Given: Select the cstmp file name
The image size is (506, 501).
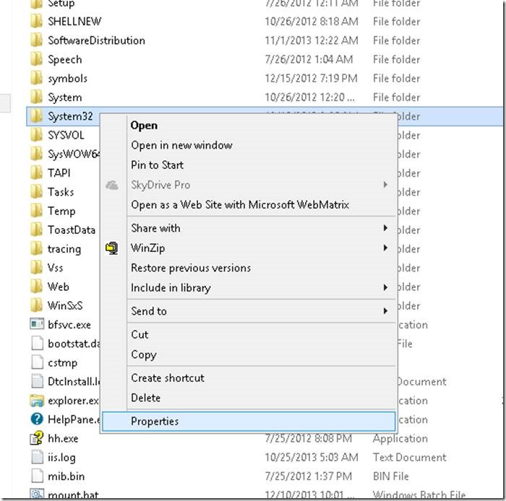Looking at the screenshot, I should (63, 363).
